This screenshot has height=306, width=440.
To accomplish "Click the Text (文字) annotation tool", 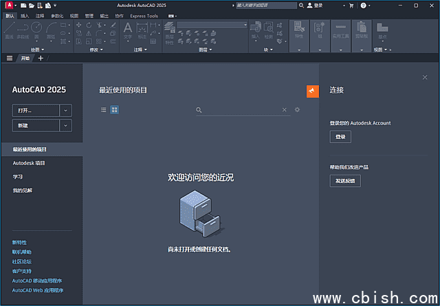I will coord(128,30).
